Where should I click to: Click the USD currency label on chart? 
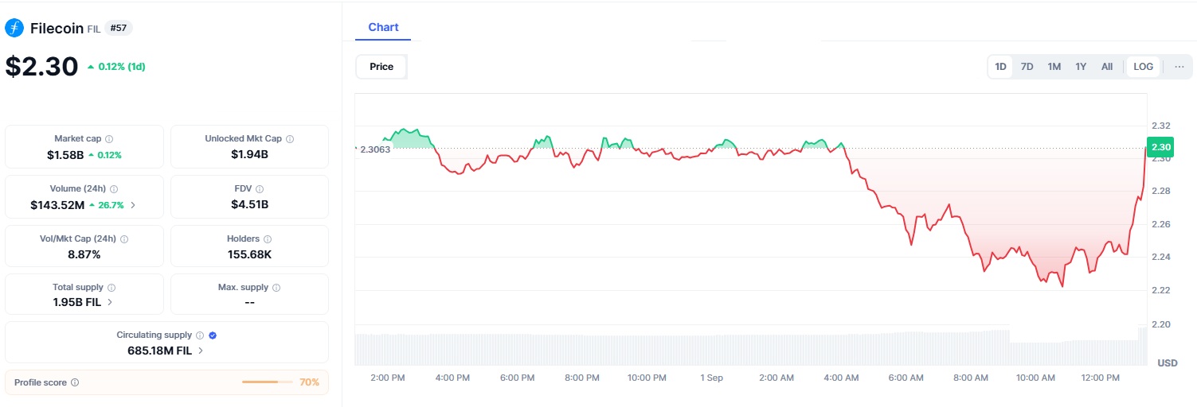1168,363
